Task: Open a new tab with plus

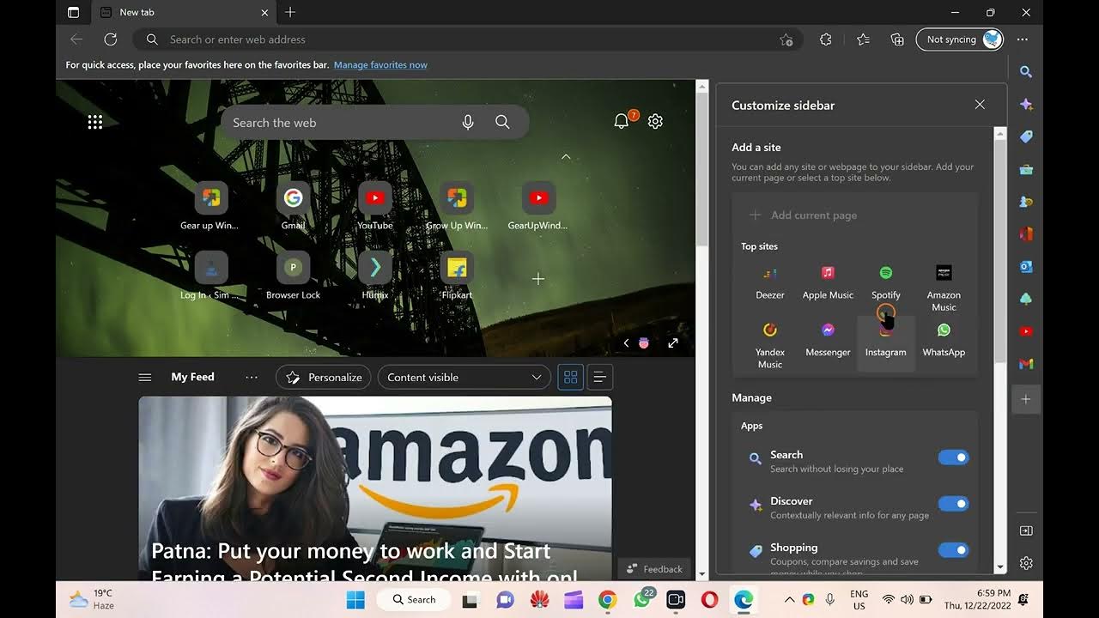Action: click(290, 12)
